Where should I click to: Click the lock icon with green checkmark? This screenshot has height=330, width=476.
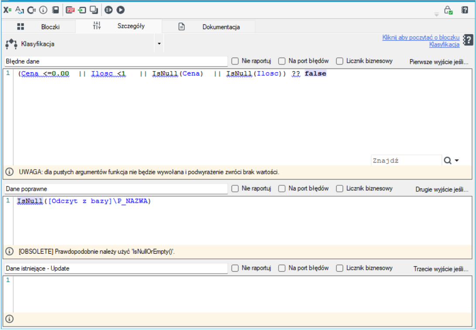click(449, 10)
